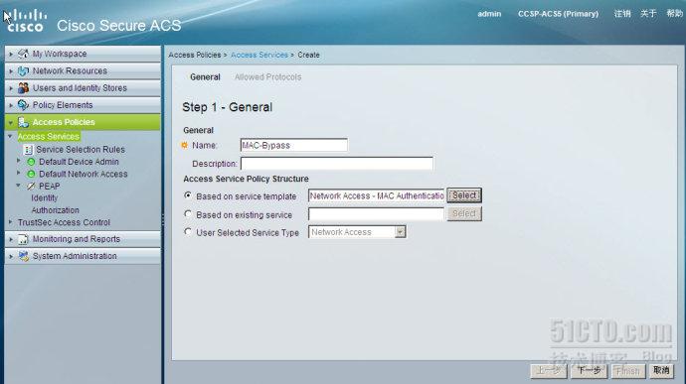
Task: Click the admin username in header
Action: coord(489,14)
